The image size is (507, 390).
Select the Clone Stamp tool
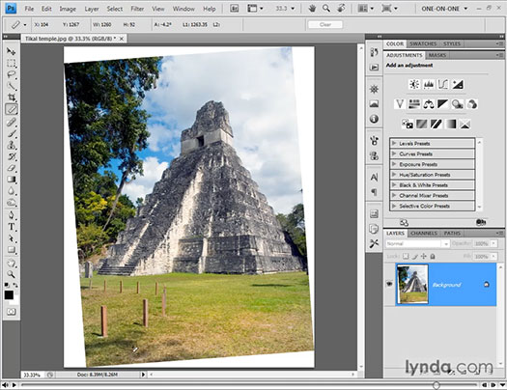(12, 145)
